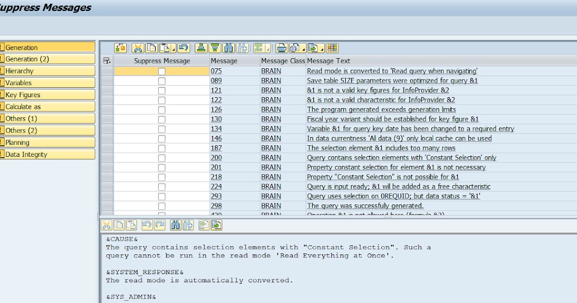
Task: Click the Cut icon in the upper toolbar
Action: pos(138,48)
